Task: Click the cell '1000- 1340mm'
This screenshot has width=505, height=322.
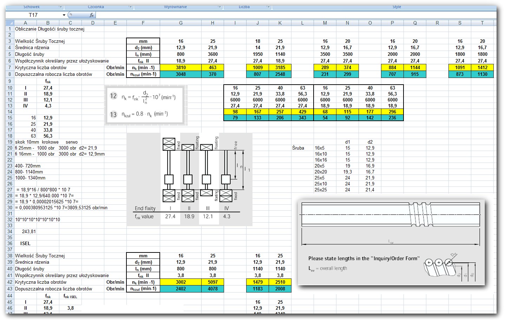Action: tap(30, 178)
